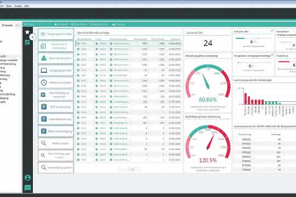Open the dashboard grid icon in sidebar
This screenshot has width=296, height=197.
[x=27, y=42]
